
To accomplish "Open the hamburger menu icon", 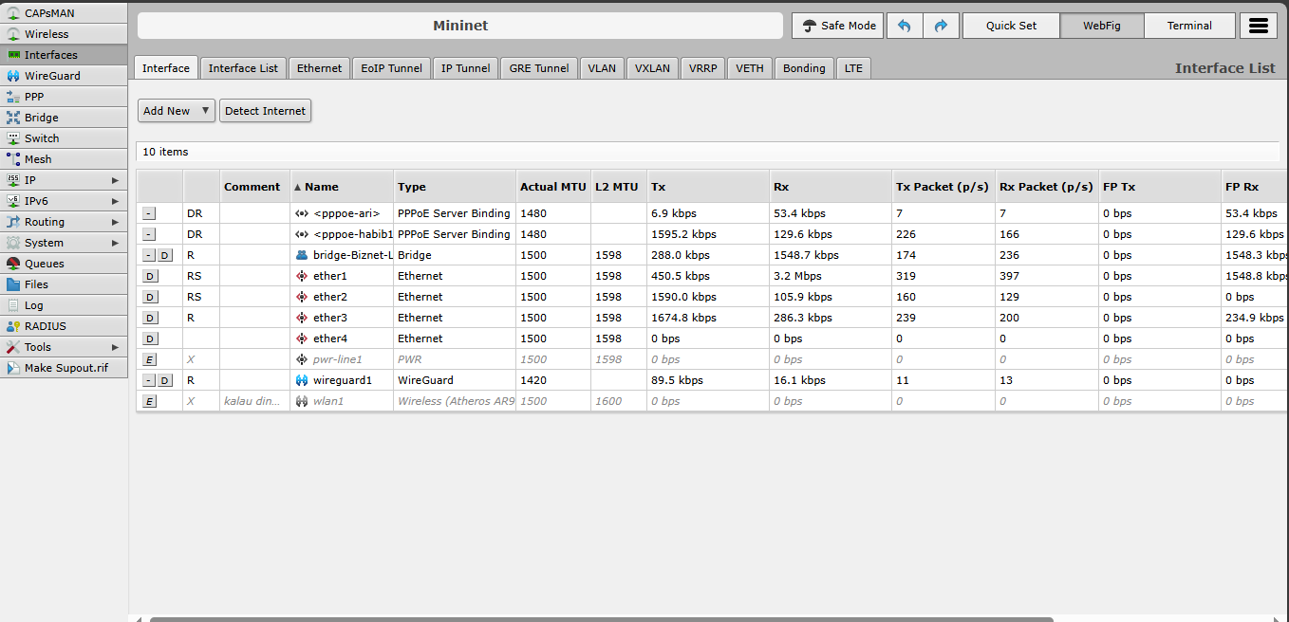I will [x=1258, y=26].
